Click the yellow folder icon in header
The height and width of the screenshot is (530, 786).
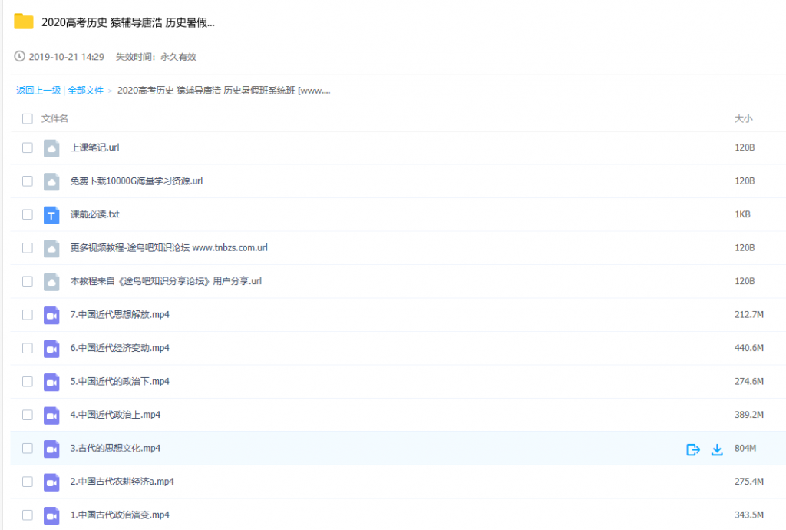click(x=24, y=22)
